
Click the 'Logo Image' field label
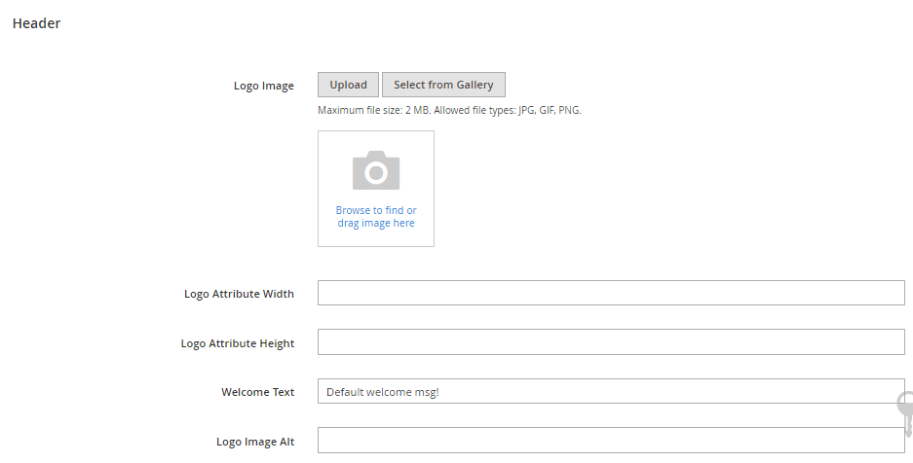263,86
